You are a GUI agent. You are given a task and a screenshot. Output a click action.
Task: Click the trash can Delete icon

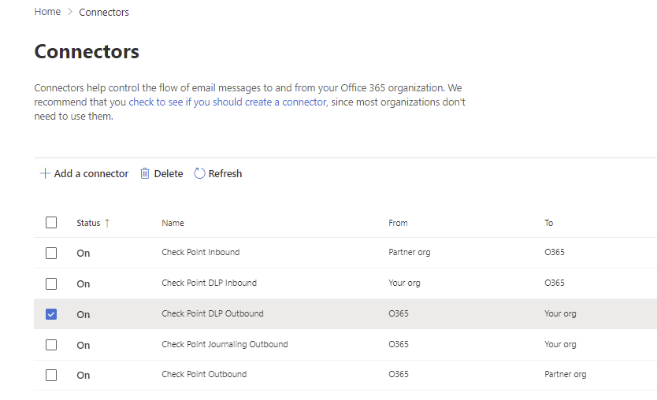pos(145,173)
